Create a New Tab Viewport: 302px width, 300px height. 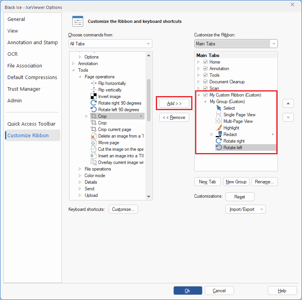point(208,182)
